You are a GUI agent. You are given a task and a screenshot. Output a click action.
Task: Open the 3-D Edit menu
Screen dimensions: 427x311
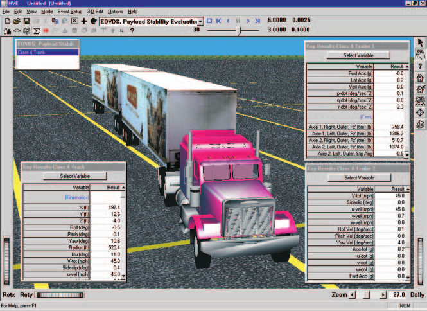95,12
